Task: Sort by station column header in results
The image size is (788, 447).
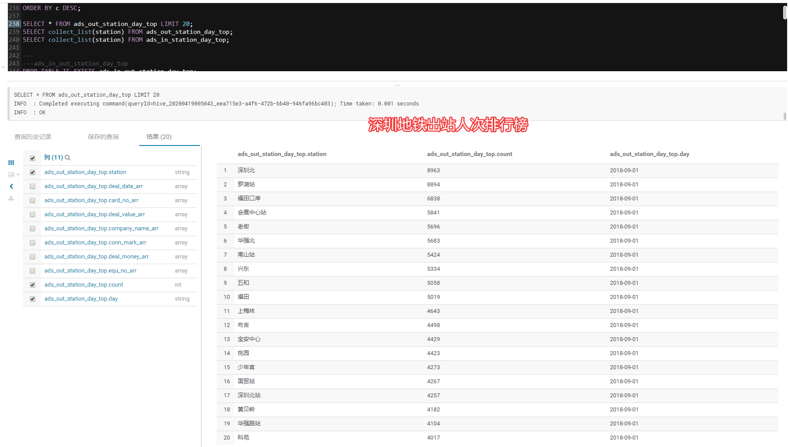Action: pos(282,154)
